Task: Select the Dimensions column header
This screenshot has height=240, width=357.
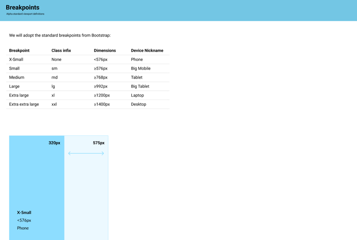Action: tap(105, 50)
